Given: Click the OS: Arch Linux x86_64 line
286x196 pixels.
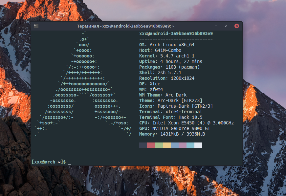Looking at the screenshot, I should (x=167, y=45).
